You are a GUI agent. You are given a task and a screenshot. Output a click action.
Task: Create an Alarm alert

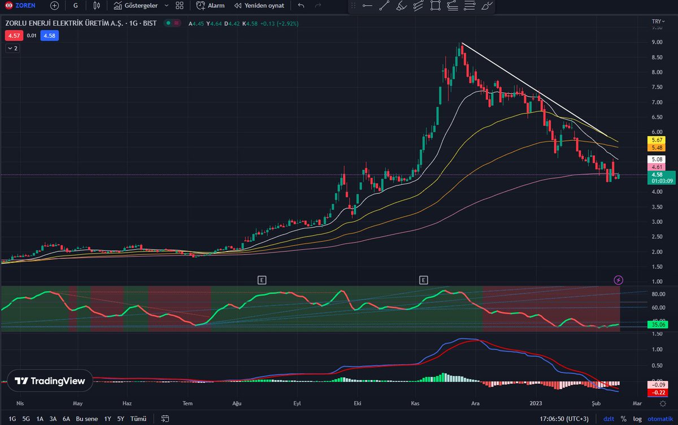210,5
